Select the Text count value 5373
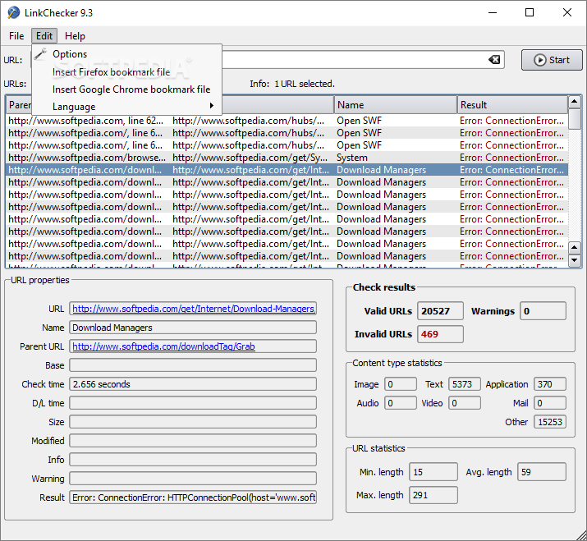Viewport: 587px width, 541px height. coord(464,384)
